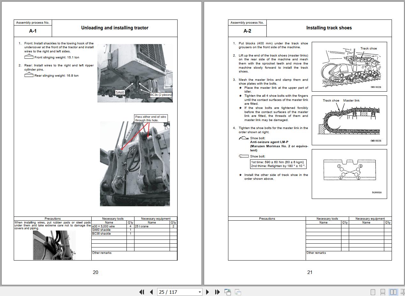This screenshot has width=405, height=296.
Task: Go to the first page
Action: pyautogui.click(x=142, y=292)
